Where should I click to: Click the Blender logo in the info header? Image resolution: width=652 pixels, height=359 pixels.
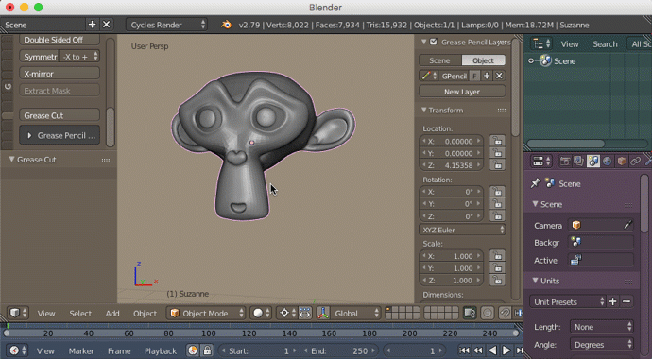(226, 25)
